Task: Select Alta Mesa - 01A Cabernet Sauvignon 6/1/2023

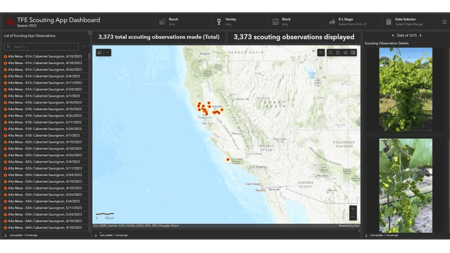Action: tap(45, 96)
